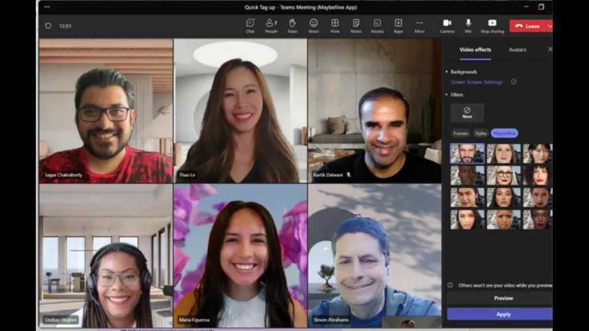This screenshot has height=331, width=589.
Task: Open the More actions menu
Action: point(419,26)
